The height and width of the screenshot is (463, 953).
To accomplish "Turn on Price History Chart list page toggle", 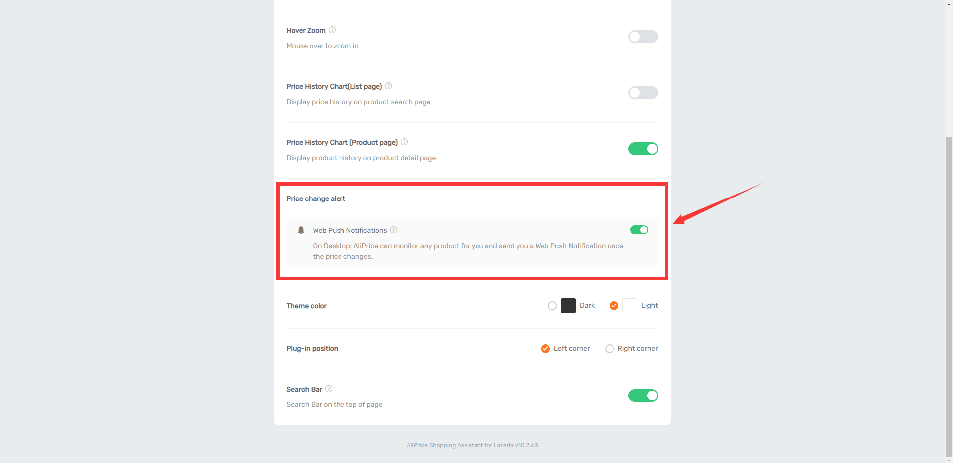I will (643, 93).
